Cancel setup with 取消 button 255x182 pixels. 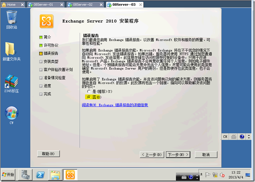point(206,155)
